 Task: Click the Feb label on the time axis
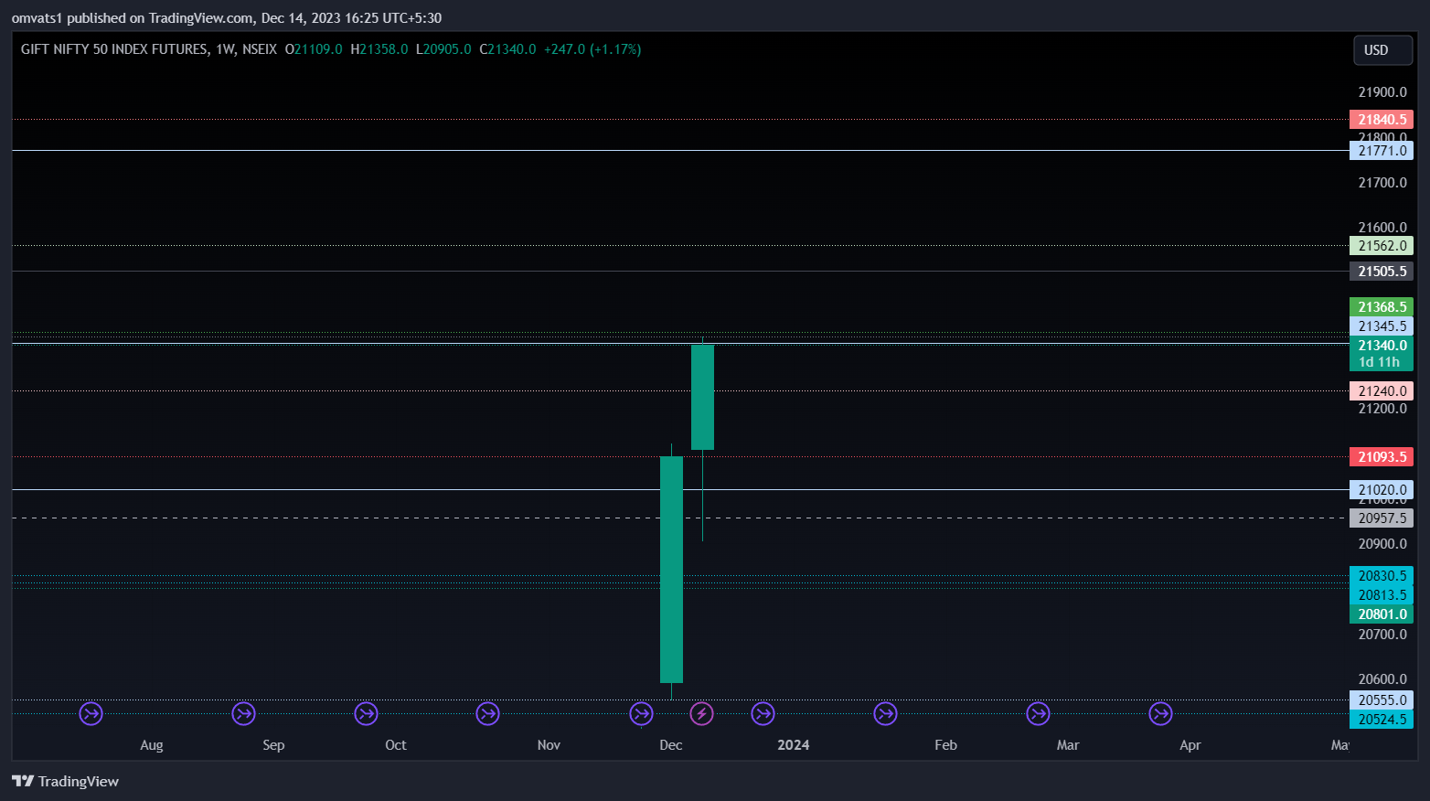coord(946,745)
